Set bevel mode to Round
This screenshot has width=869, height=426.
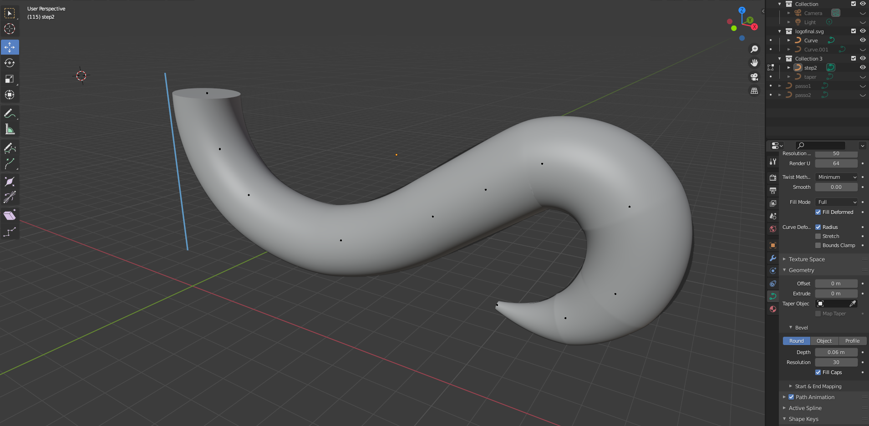(797, 341)
